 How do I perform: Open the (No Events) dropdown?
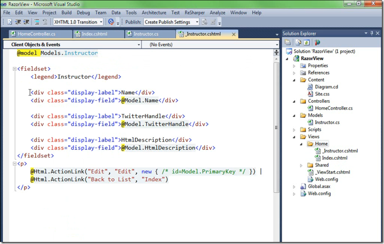[x=277, y=44]
